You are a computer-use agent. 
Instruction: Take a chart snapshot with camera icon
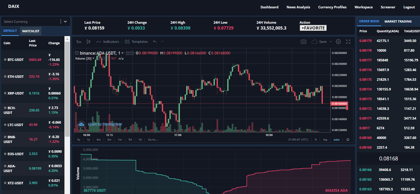coord(303,42)
